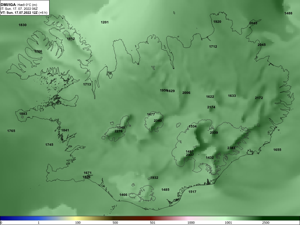Viewport: 300px width, 225px height.
Task: Click the 1671 value label
Action: (88, 173)
